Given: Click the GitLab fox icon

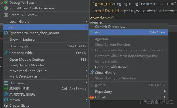Looking at the screenshot, I should 92,97.
